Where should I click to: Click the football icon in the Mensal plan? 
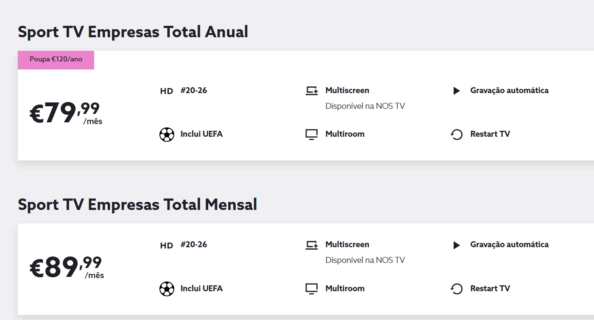pos(167,289)
